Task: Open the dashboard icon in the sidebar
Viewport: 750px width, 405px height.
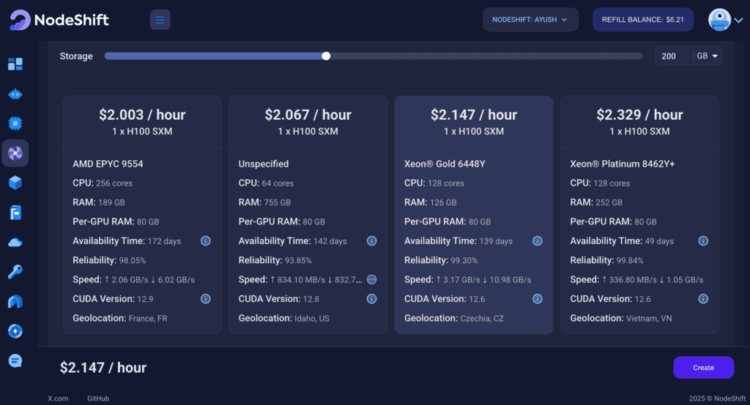Action: [15, 64]
